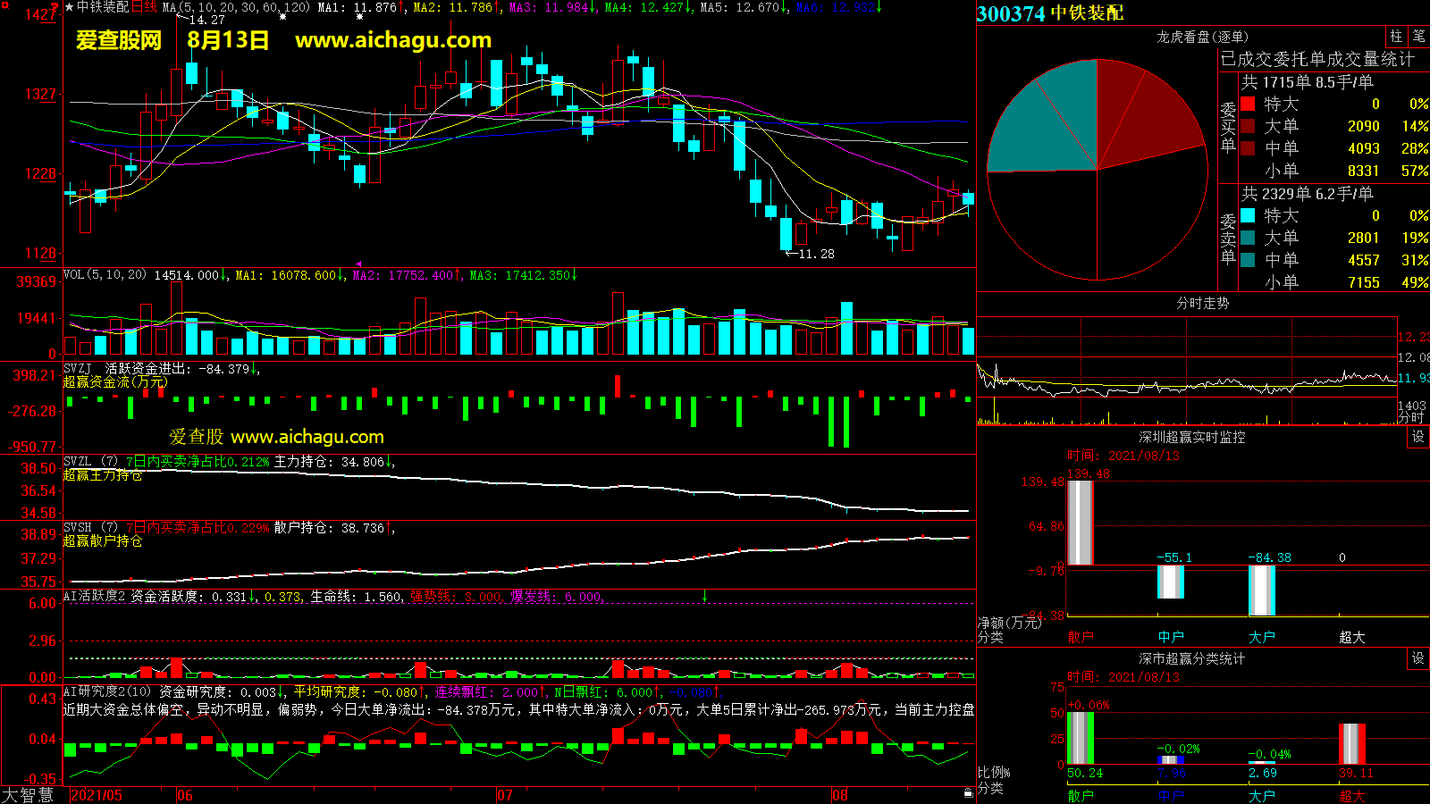Click the 大智慧 logo at bottom-left
Viewport: 1430px width, 804px height.
coord(28,795)
